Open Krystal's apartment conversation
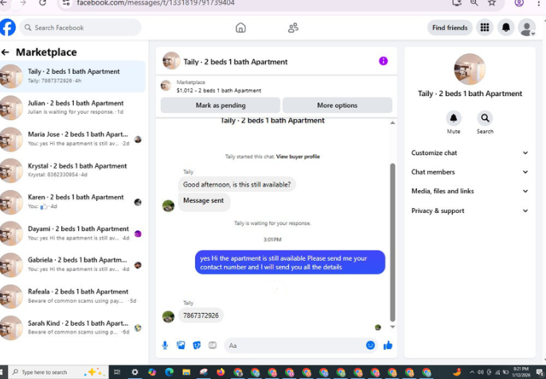 pos(72,170)
